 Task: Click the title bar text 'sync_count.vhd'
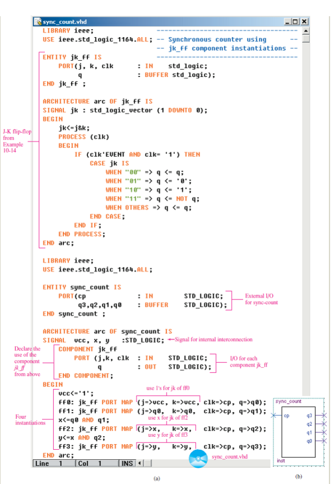click(65, 22)
